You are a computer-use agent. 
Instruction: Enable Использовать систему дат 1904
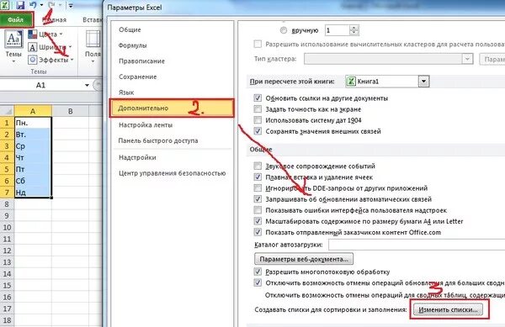click(x=258, y=120)
